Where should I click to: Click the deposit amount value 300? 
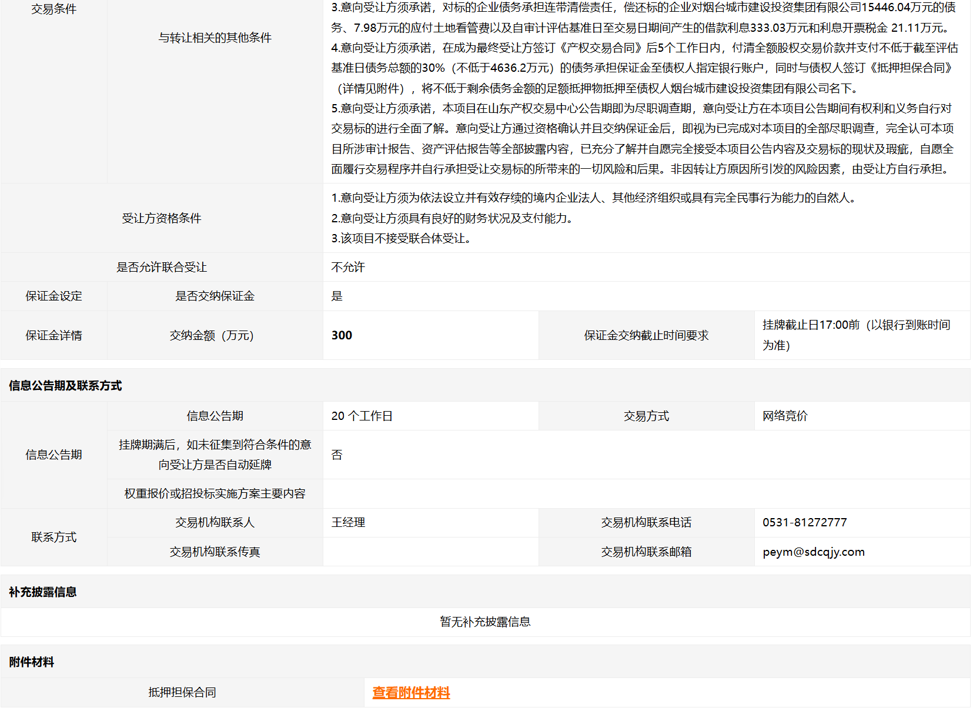[342, 335]
